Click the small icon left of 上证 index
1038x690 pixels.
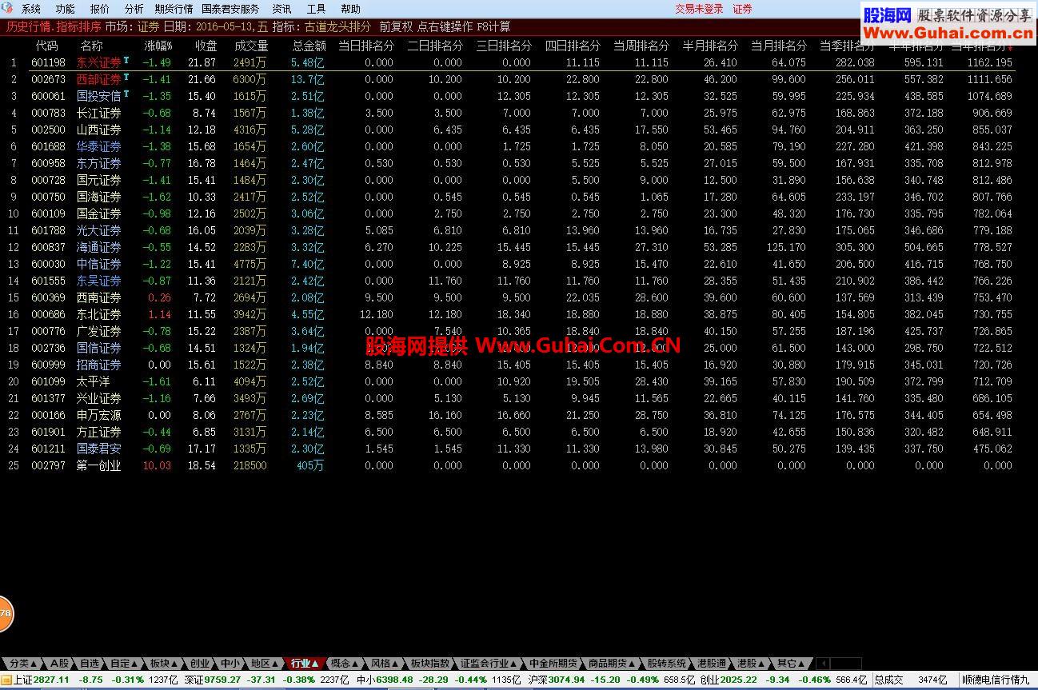(6, 680)
